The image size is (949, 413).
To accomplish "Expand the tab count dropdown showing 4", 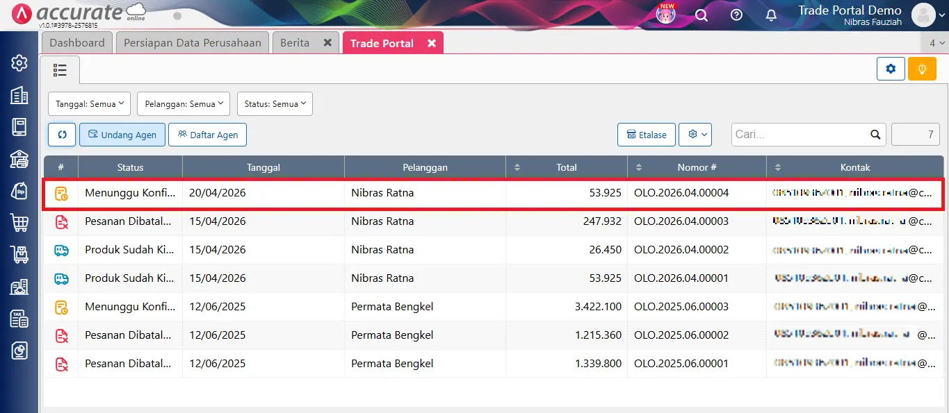I will [x=937, y=43].
